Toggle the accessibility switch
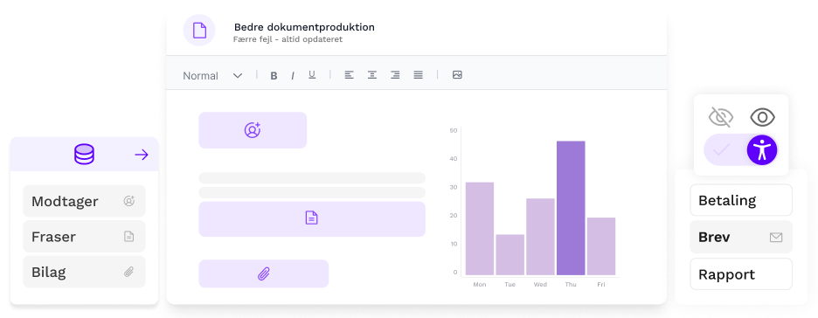818x318 pixels. pos(741,150)
